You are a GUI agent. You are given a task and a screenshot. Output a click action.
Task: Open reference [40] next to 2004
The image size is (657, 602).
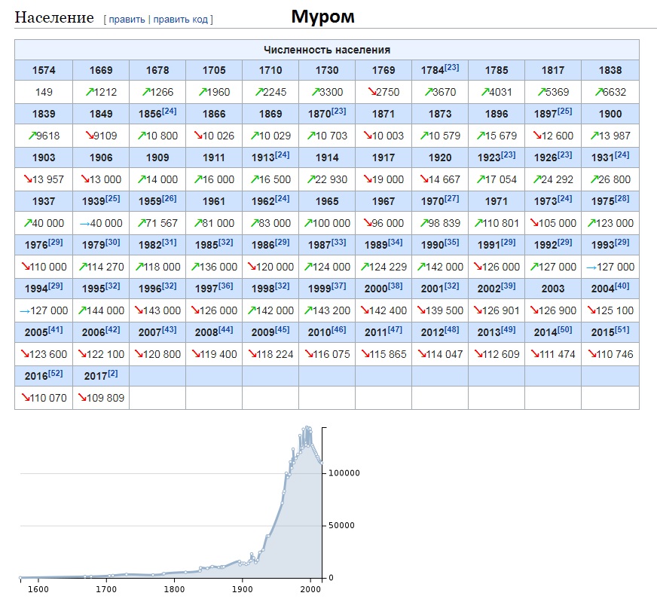click(x=622, y=286)
